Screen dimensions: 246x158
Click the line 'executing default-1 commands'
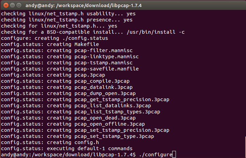(x=67, y=148)
